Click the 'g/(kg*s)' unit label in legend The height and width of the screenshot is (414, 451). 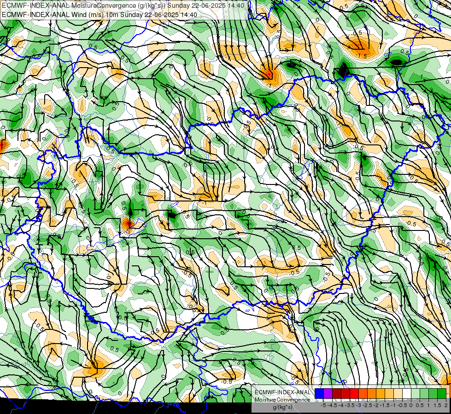[283, 408]
